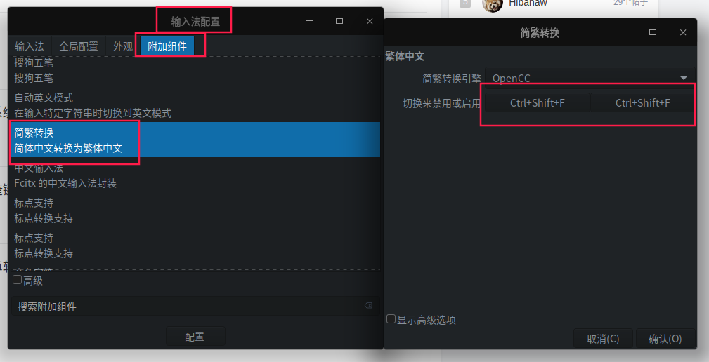Close the 输入法配置 window
Viewport: 709px width, 362px height.
[x=370, y=21]
